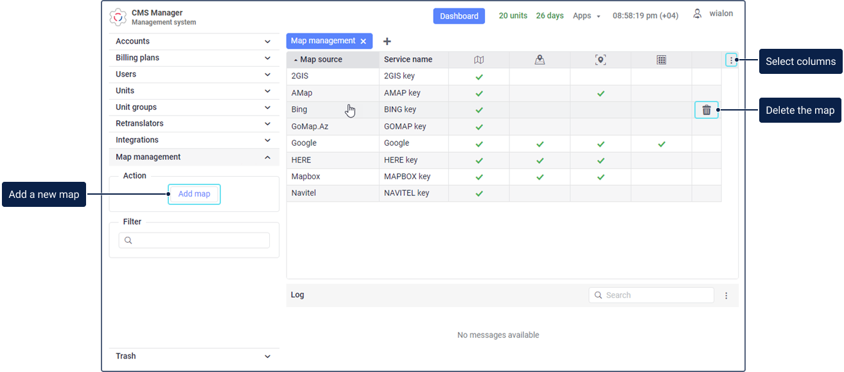Click the map column header icon
This screenshot has height=372, width=844.
(479, 60)
